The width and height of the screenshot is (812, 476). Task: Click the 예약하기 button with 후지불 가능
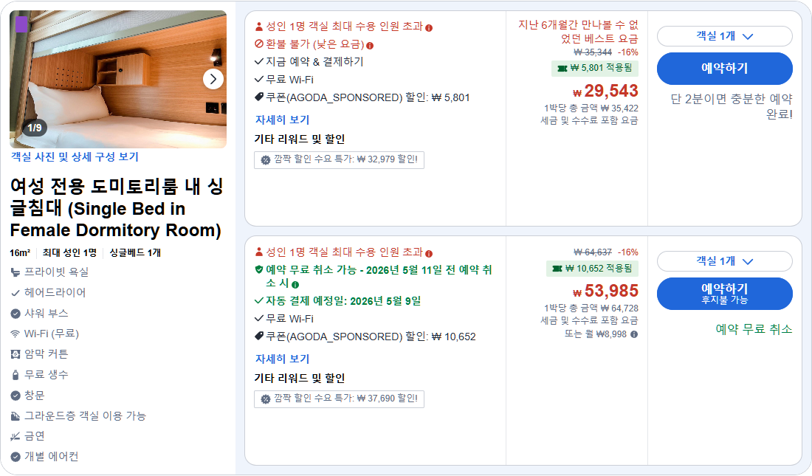[725, 294]
